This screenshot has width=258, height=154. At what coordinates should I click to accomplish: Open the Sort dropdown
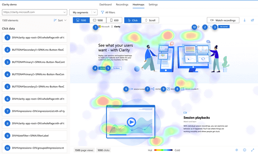click(60, 20)
